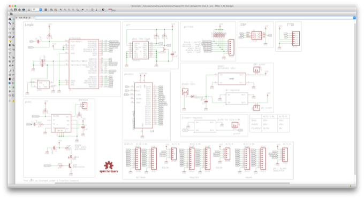
Task: Select the Group tool
Action: pyautogui.click(x=10, y=37)
